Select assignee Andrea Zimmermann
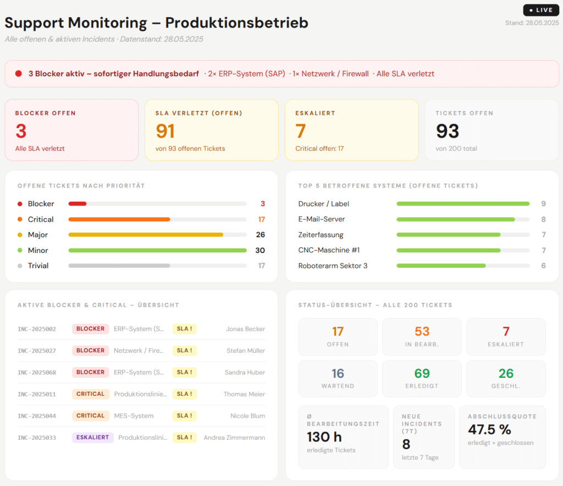563x486 pixels. click(234, 438)
